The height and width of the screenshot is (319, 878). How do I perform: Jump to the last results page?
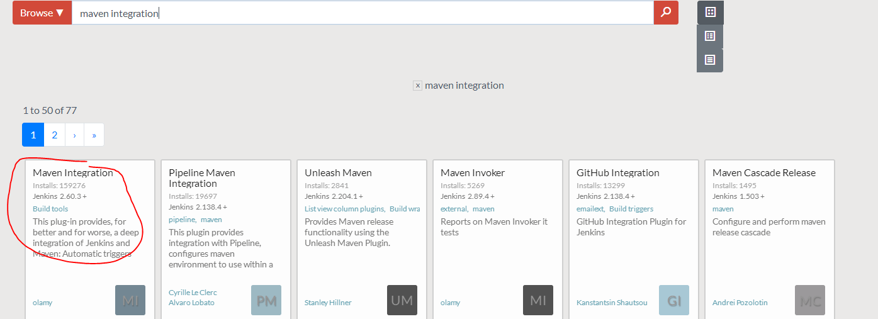[x=94, y=135]
